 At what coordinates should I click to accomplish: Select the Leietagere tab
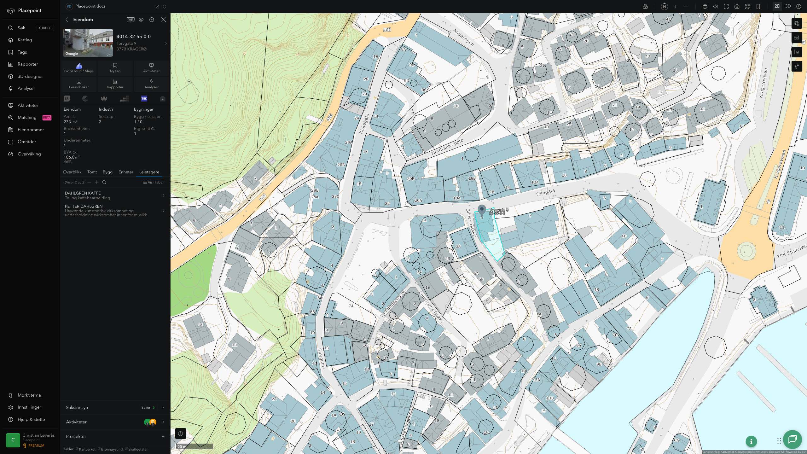149,172
